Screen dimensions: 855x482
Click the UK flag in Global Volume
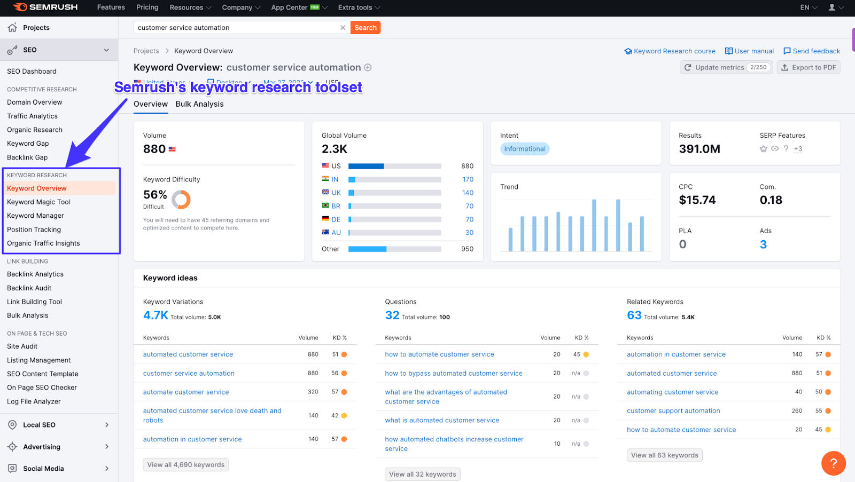325,192
